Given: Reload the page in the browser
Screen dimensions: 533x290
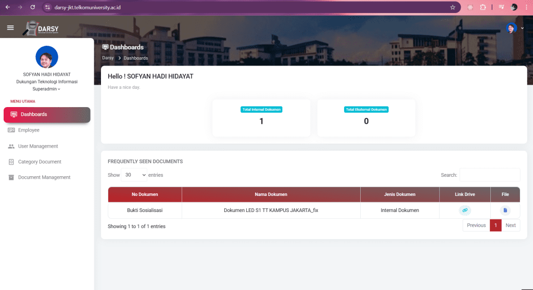Looking at the screenshot, I should 33,7.
